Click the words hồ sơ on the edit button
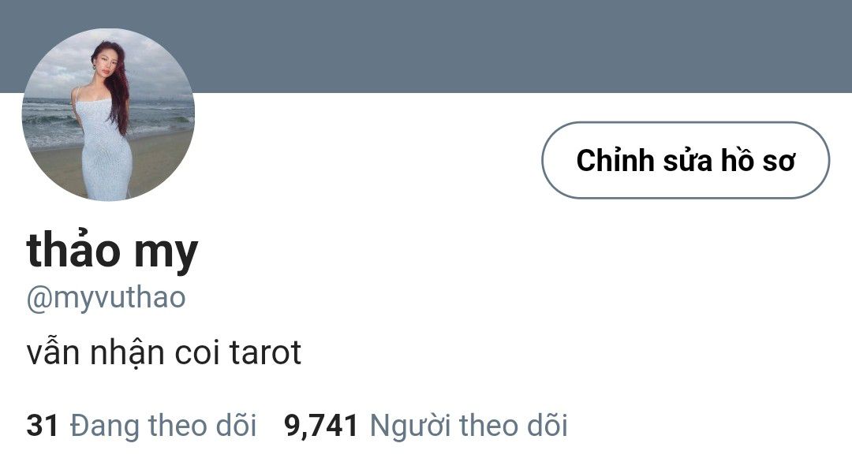 [757, 161]
